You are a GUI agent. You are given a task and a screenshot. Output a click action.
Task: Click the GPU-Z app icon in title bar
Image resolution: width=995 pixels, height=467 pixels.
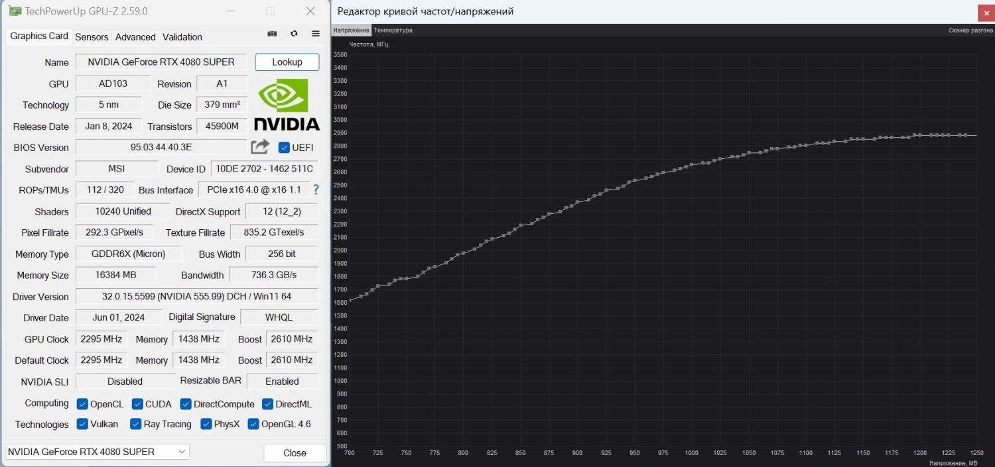tap(15, 11)
